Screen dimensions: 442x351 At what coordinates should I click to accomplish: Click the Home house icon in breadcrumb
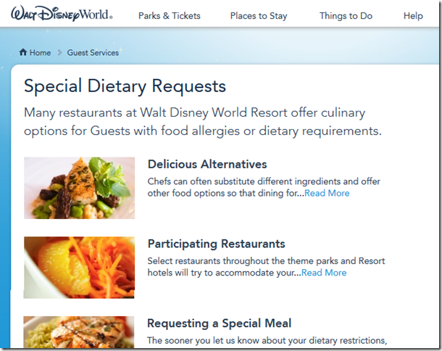tap(23, 52)
